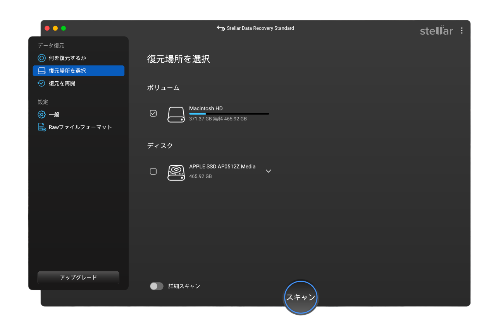Expand the APPLE SSD AP0512Z Media chevron
Screen dimensions: 496x336
tap(268, 171)
